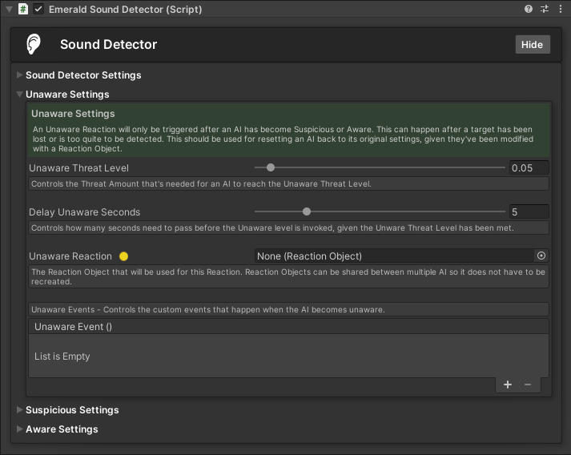Click the Unaware Threat Level slider handle
This screenshot has height=455, width=571.
(271, 167)
